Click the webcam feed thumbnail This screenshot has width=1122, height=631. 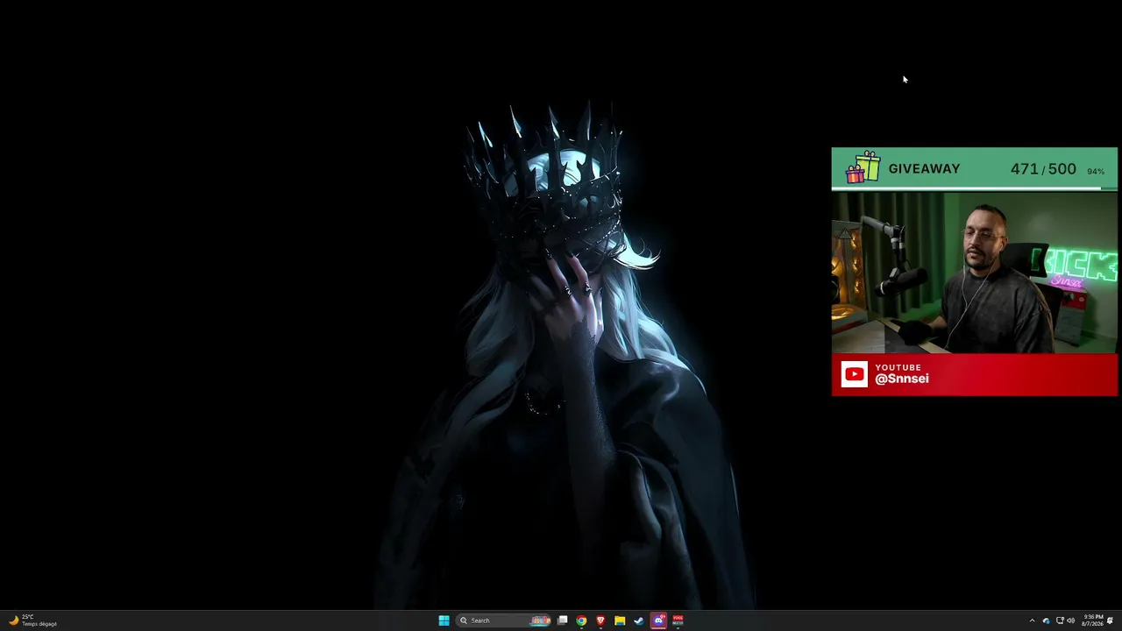pos(974,272)
